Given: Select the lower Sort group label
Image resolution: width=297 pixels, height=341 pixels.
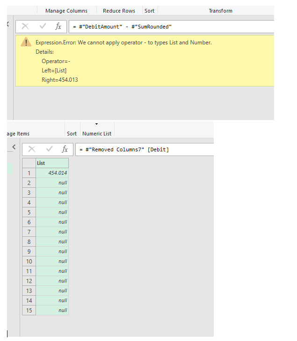Looking at the screenshot, I should click(x=72, y=134).
